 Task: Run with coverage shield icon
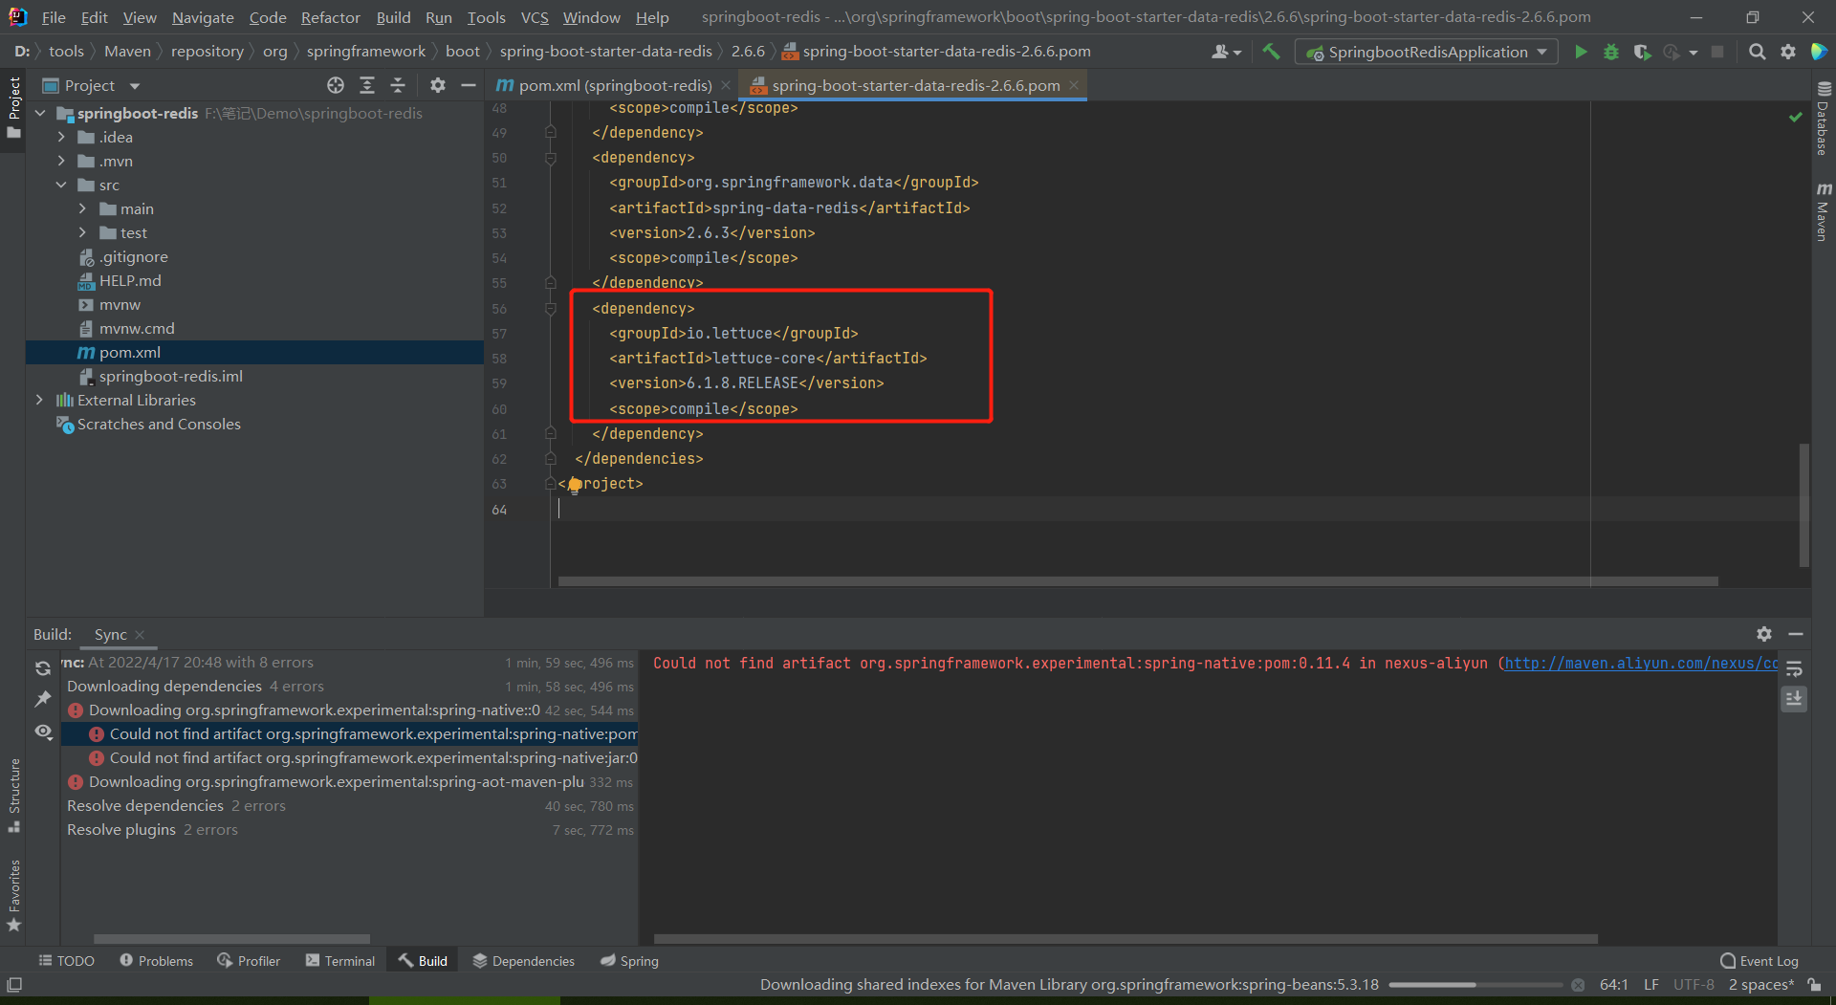1642,52
